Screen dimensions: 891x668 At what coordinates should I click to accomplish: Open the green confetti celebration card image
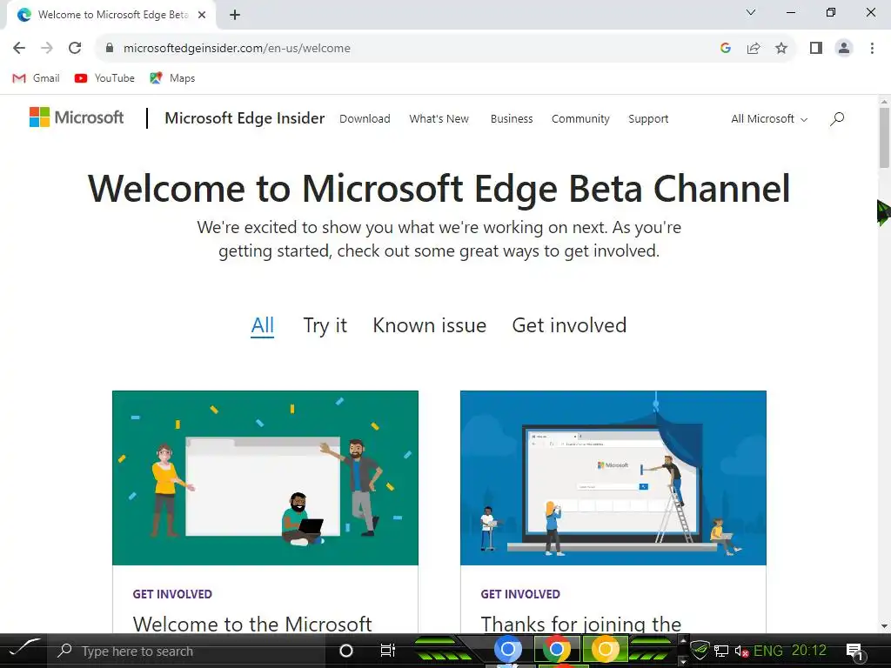click(x=265, y=478)
